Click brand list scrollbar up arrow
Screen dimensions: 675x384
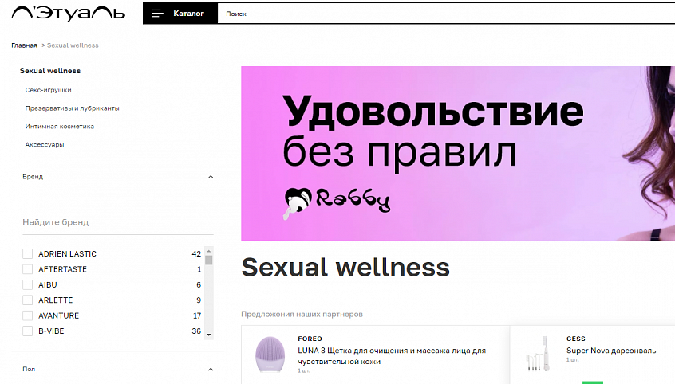[x=209, y=251]
